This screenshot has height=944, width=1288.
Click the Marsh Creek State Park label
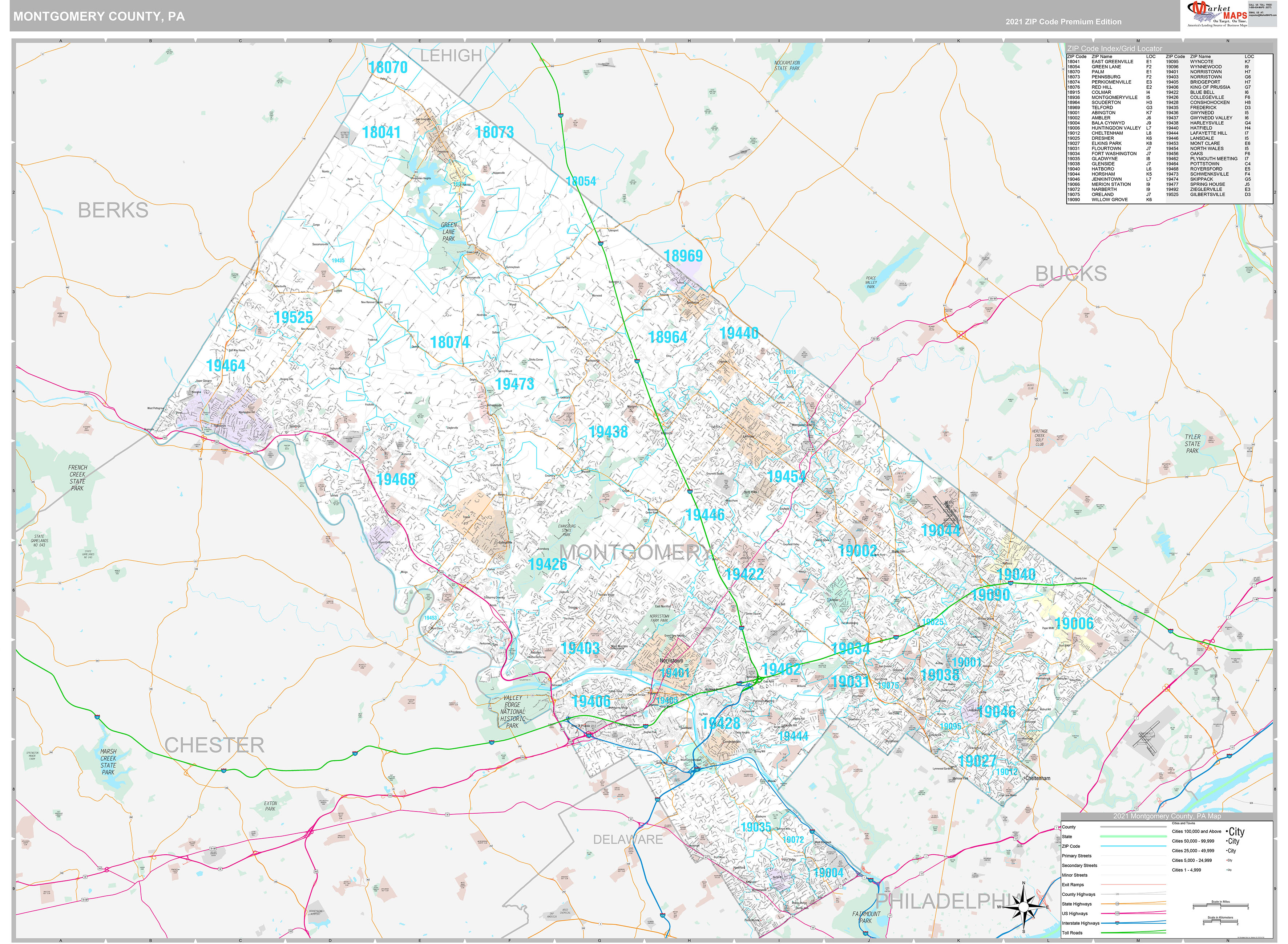point(108,762)
